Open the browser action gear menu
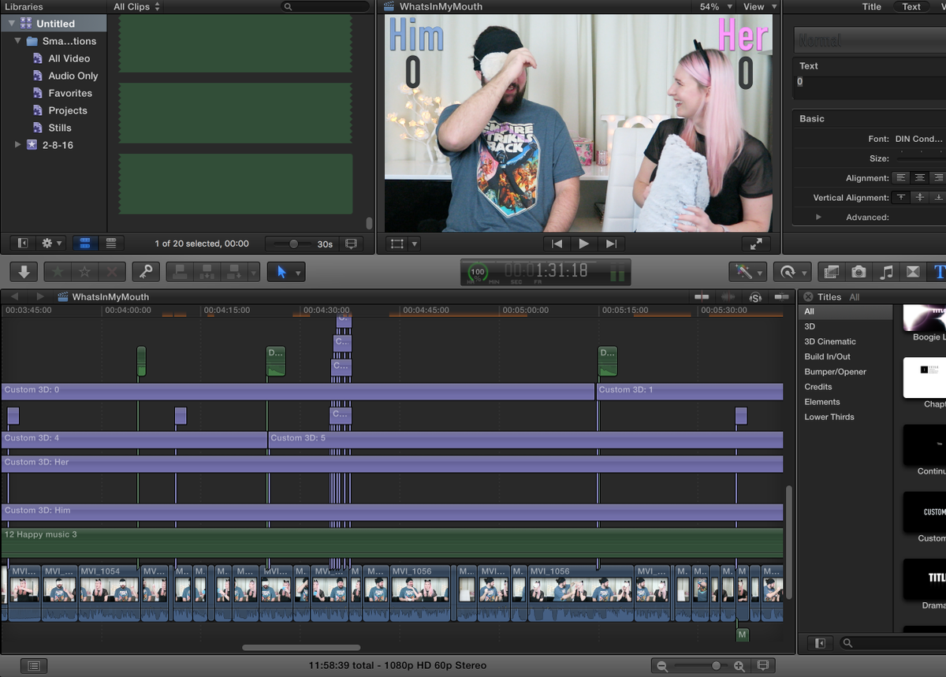The height and width of the screenshot is (677, 946). pos(51,244)
